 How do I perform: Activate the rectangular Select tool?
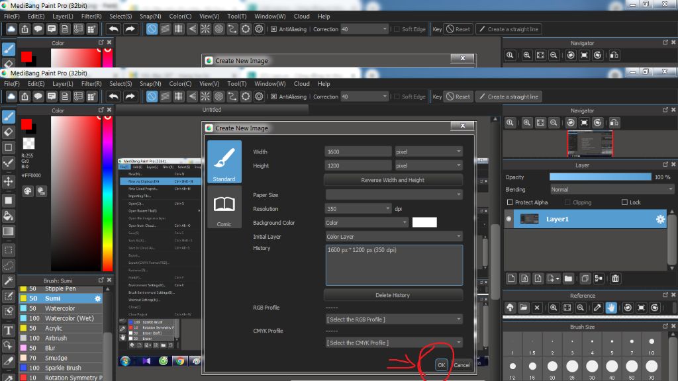click(8, 250)
